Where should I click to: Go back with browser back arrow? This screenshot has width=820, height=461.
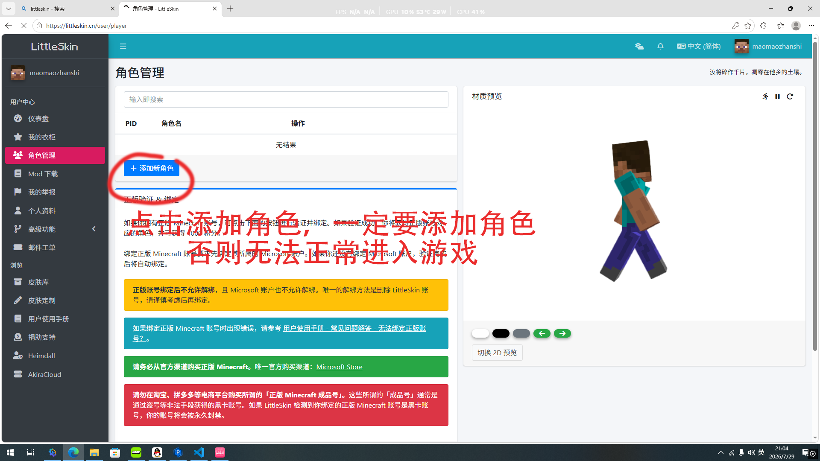[9, 26]
